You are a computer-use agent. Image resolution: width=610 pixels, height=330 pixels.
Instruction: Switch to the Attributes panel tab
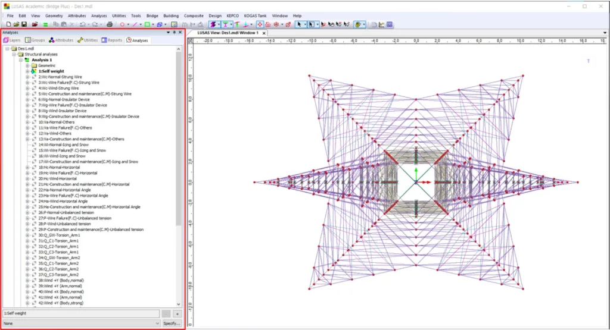coord(61,40)
